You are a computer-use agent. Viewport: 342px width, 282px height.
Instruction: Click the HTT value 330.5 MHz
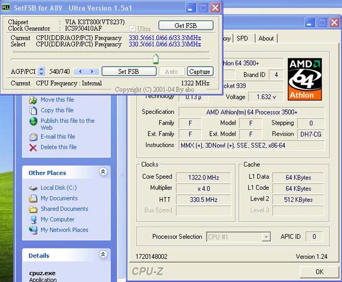tap(203, 199)
